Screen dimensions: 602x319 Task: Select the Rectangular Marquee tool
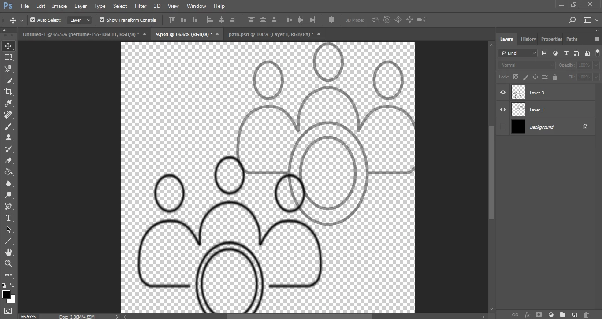coord(8,57)
